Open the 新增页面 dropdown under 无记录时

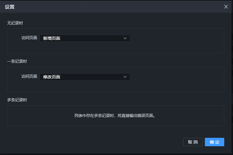pyautogui.click(x=85, y=38)
